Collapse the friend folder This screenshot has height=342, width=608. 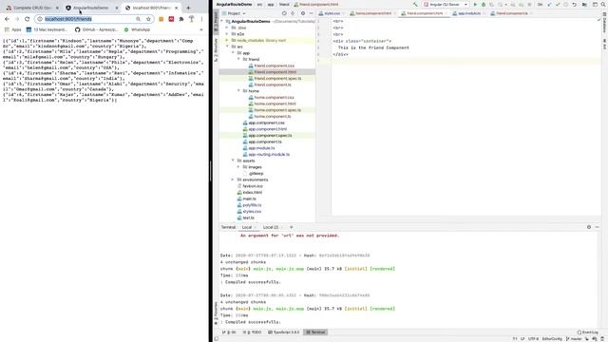(238, 59)
